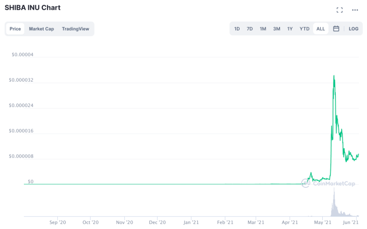Click the Nov '20 date label

(125, 222)
